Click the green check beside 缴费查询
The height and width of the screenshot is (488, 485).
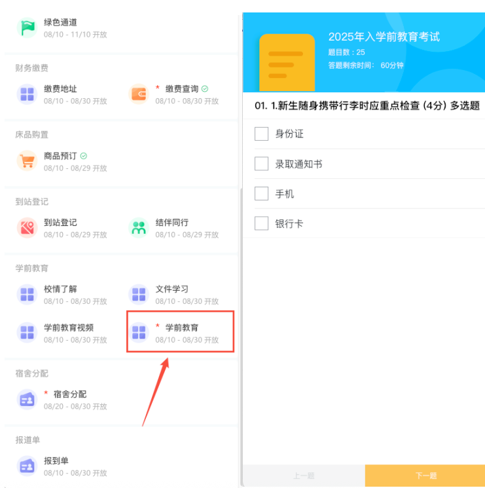pos(205,89)
